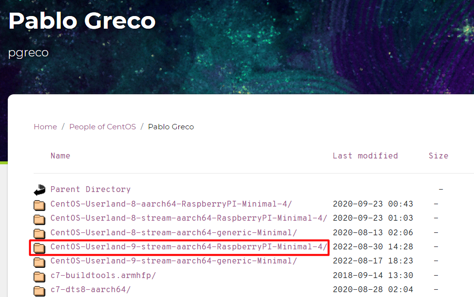Click folder icon for c7-dts8-aarch64
Viewport: 474px width, 297px height.
pyautogui.click(x=39, y=291)
